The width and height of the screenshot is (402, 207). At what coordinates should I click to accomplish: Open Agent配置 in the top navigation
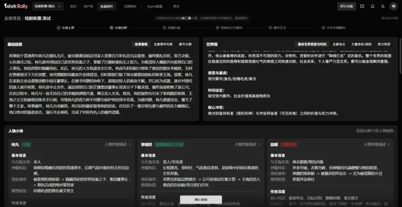(x=155, y=6)
